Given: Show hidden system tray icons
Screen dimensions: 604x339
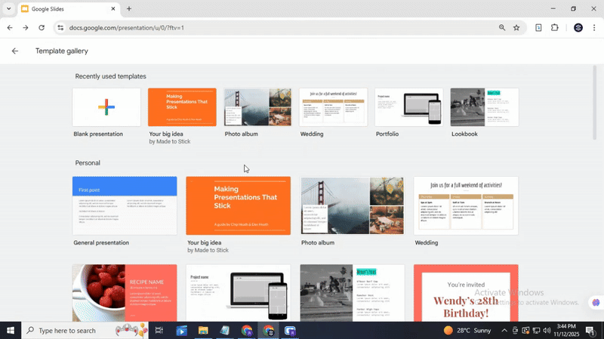Looking at the screenshot, I should click(x=505, y=331).
